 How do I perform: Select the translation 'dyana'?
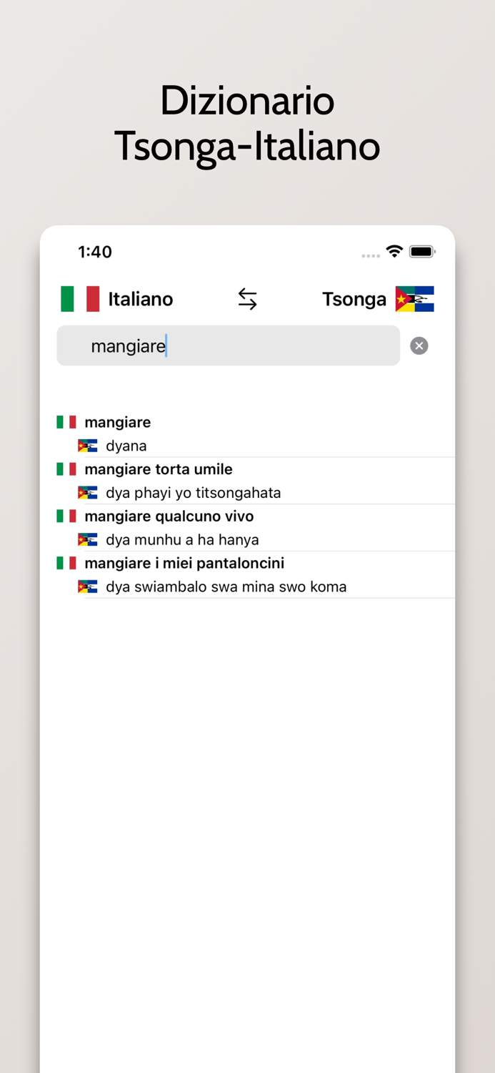click(x=126, y=445)
